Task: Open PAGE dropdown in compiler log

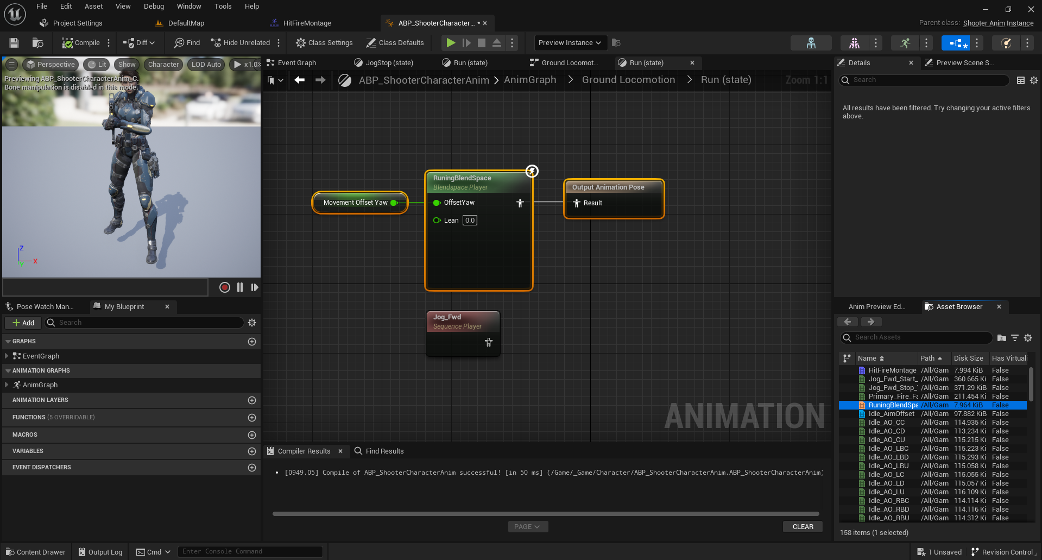Action: coord(528,527)
